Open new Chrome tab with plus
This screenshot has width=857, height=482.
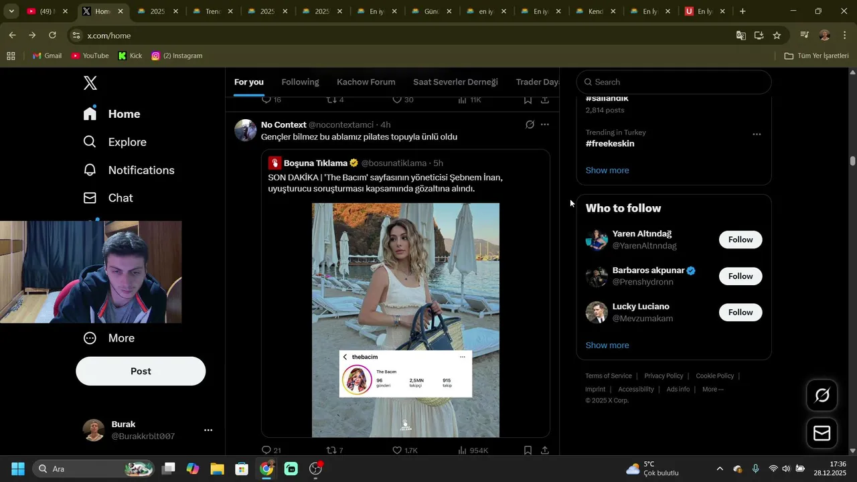coord(743,11)
